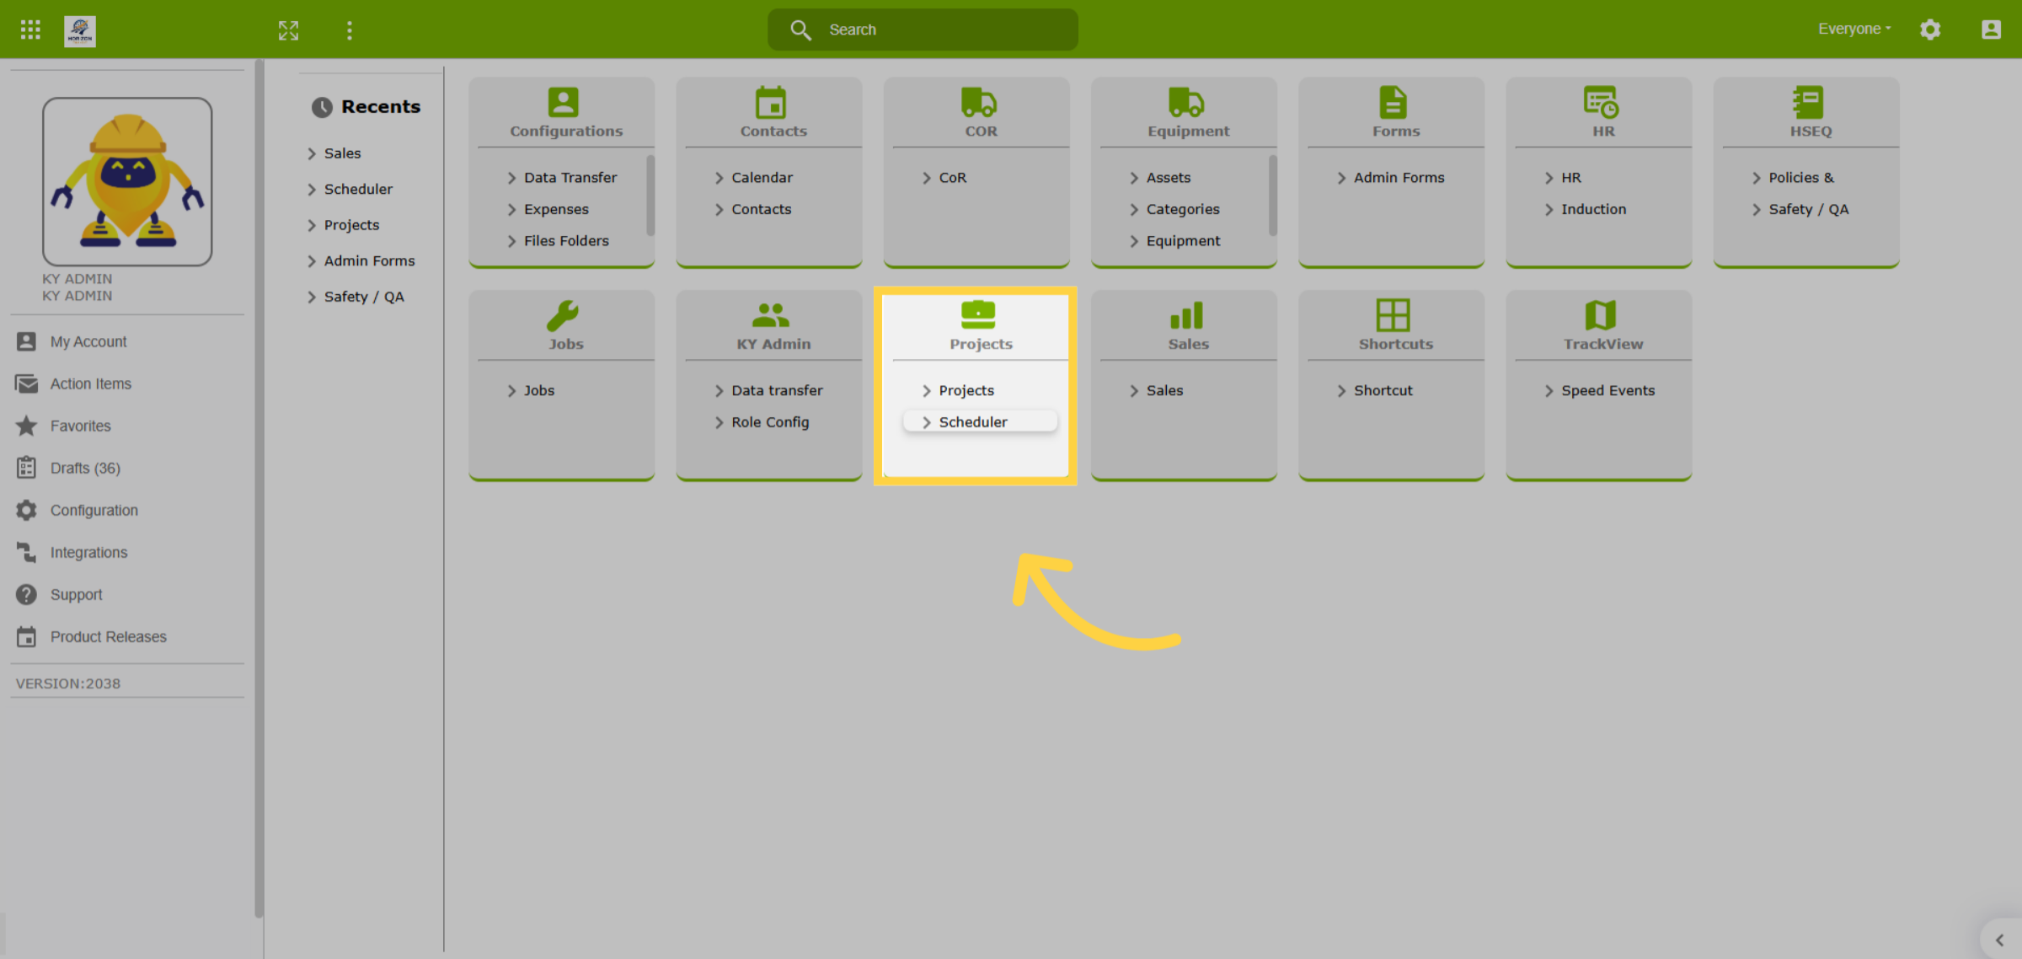Image resolution: width=2022 pixels, height=959 pixels.
Task: Toggle the fullscreen expand icon
Action: coord(289,31)
